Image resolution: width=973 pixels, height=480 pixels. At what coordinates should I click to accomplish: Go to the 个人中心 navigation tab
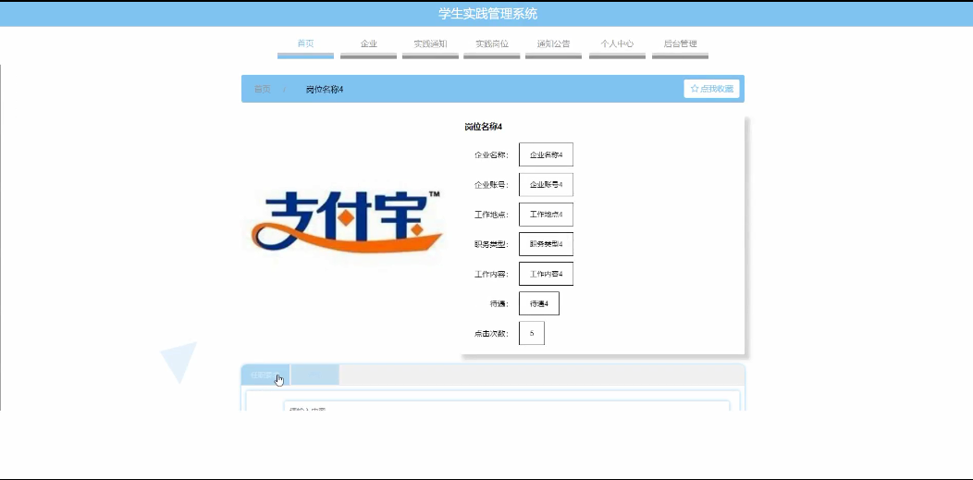click(x=617, y=46)
